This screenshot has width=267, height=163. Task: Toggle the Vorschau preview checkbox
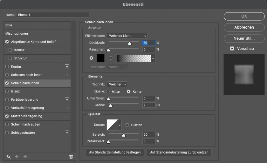(232, 49)
